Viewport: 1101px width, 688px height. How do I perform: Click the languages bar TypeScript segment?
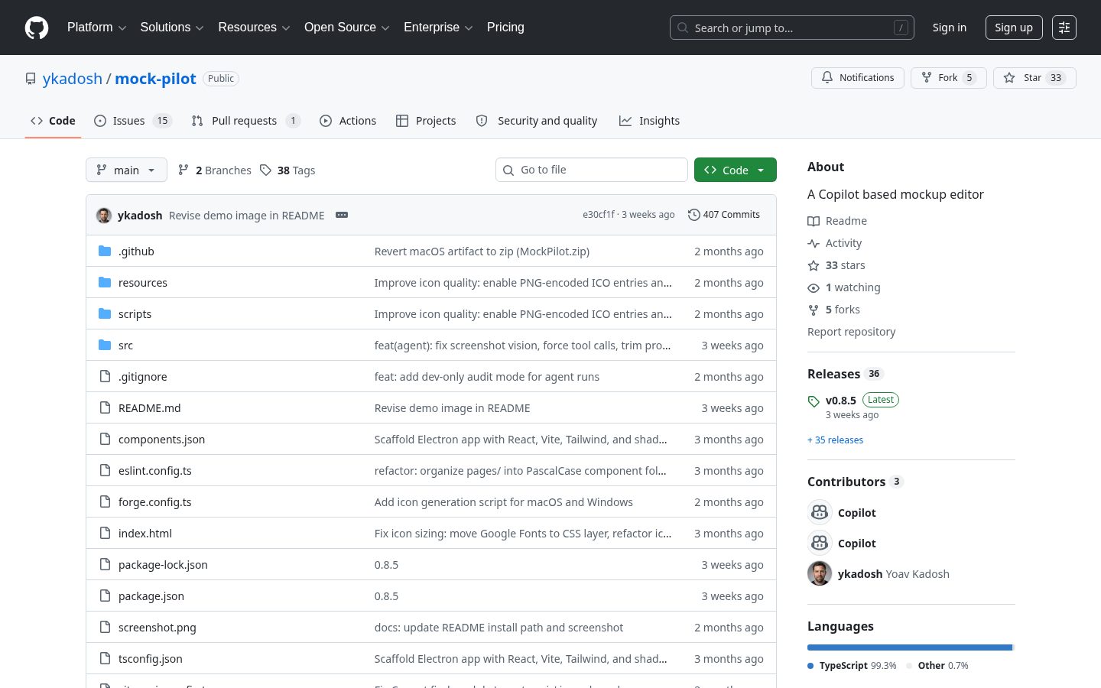[x=909, y=647]
